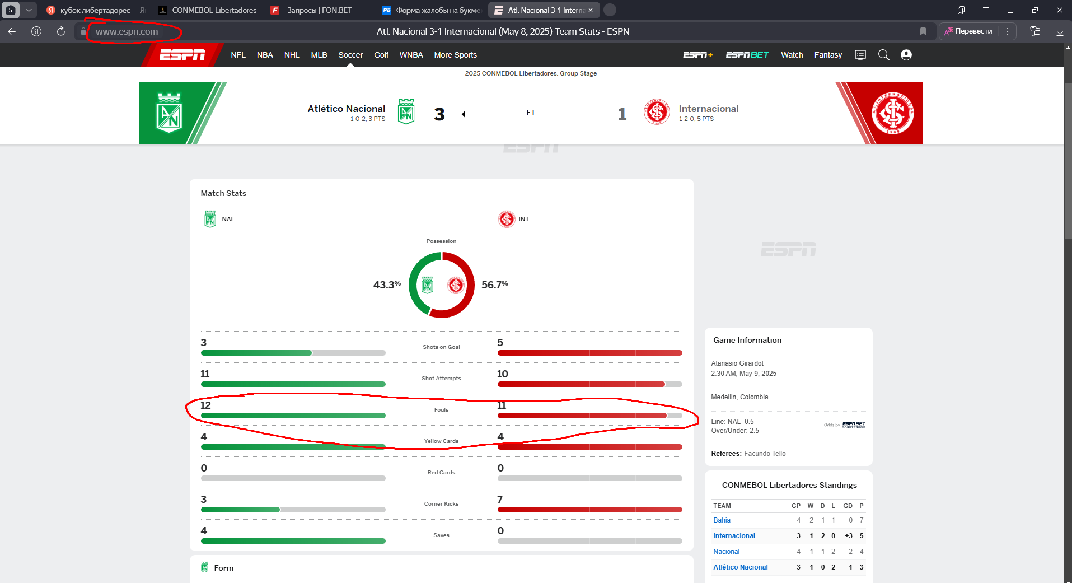Reload the page with refresh icon
Screen dimensions: 1072x583
[61, 31]
